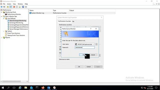This screenshot has height=90, width=160.
Task: Select Server Manager Performance collector set
Action: click(18, 29)
